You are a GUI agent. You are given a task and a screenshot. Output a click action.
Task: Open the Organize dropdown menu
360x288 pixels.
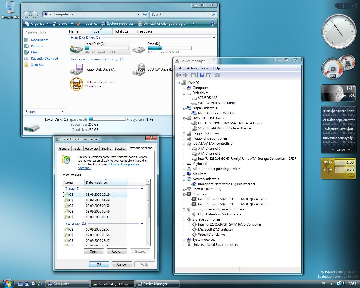37,24
